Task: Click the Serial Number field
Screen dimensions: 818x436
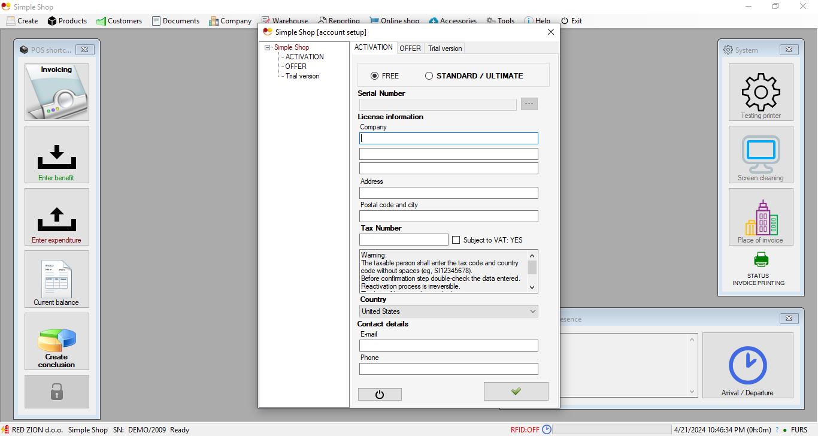Action: pyautogui.click(x=438, y=104)
